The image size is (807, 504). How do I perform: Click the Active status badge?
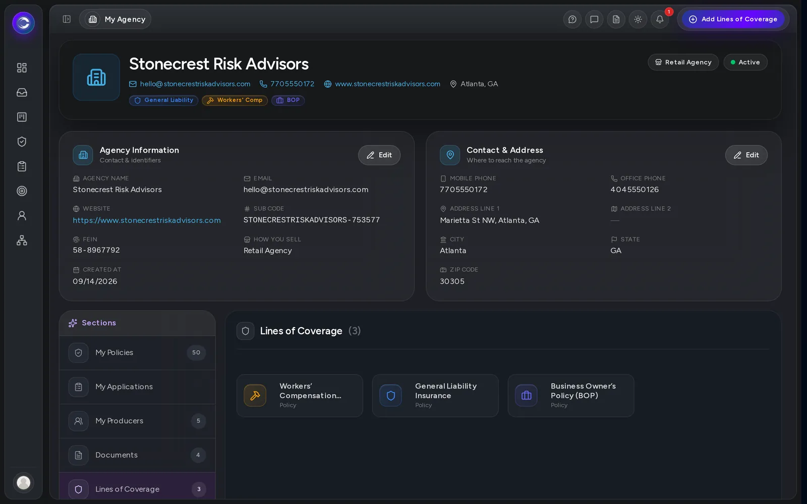tap(745, 62)
